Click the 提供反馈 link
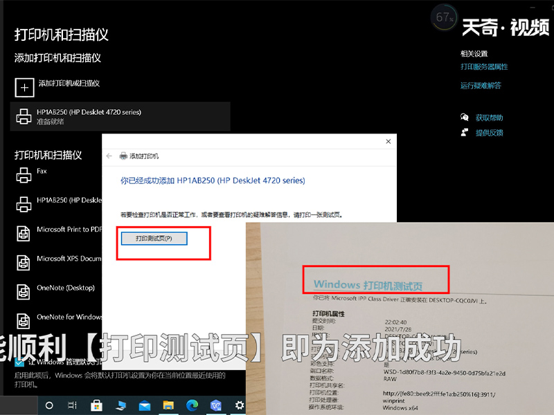The width and height of the screenshot is (554, 415). pyautogui.click(x=490, y=133)
